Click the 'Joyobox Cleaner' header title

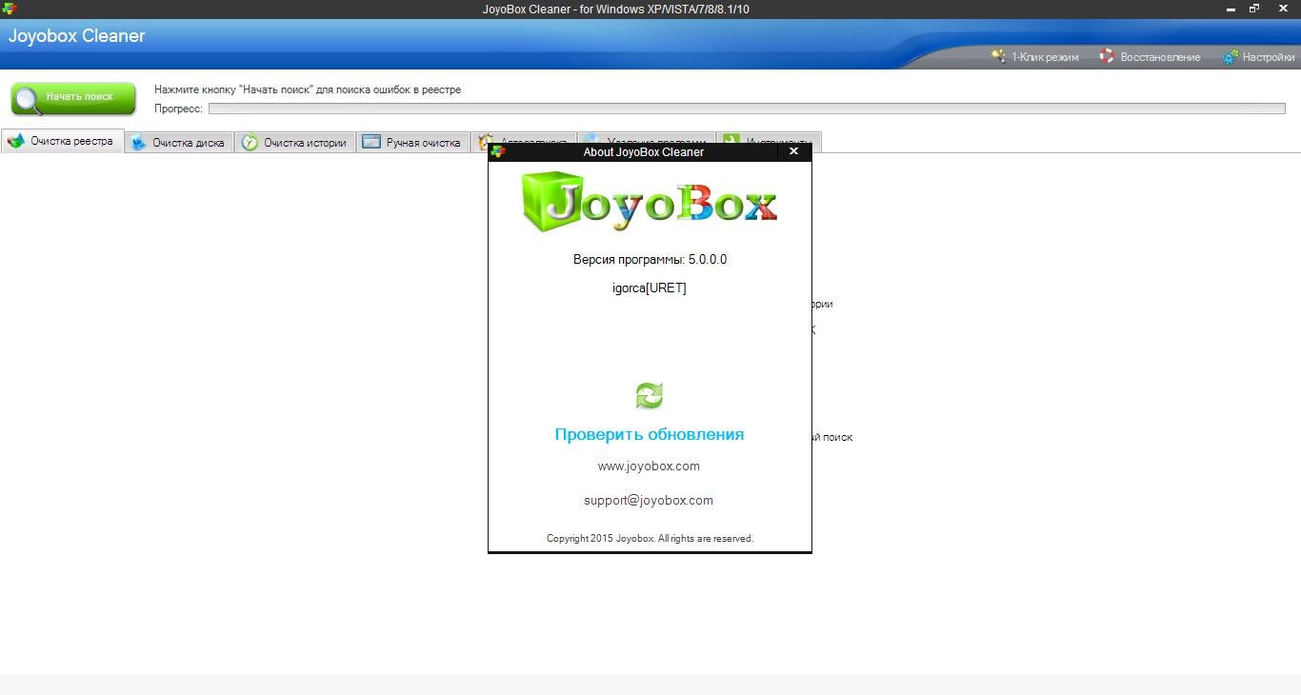click(77, 36)
